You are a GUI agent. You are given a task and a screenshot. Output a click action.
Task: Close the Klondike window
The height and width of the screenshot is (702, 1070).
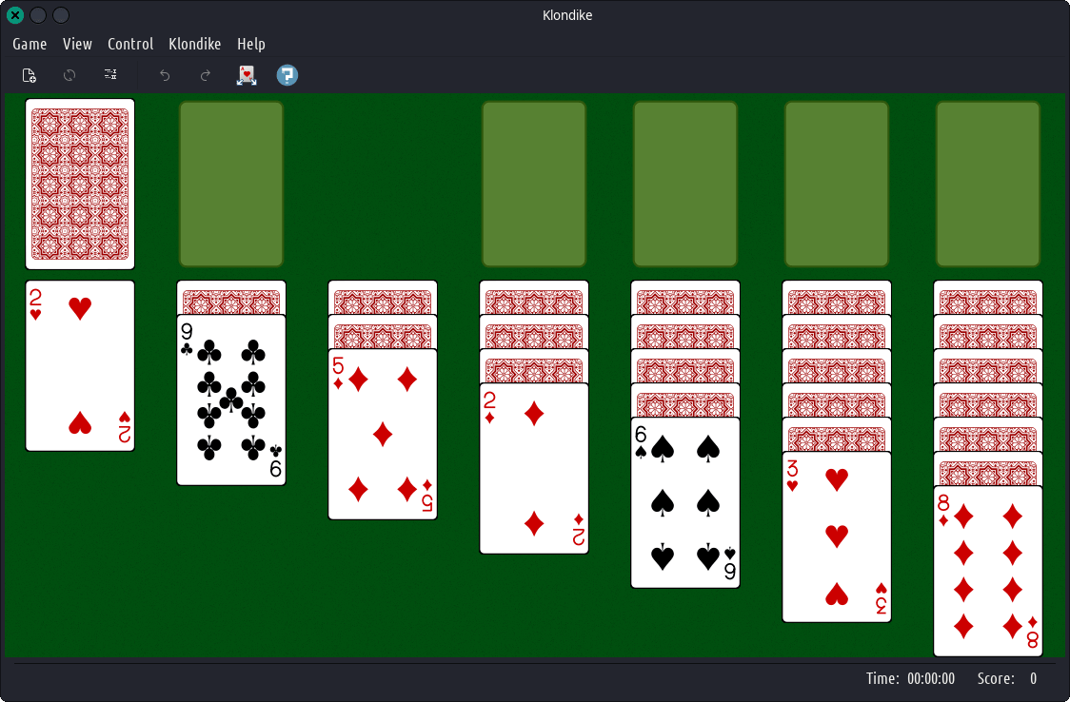coord(15,15)
